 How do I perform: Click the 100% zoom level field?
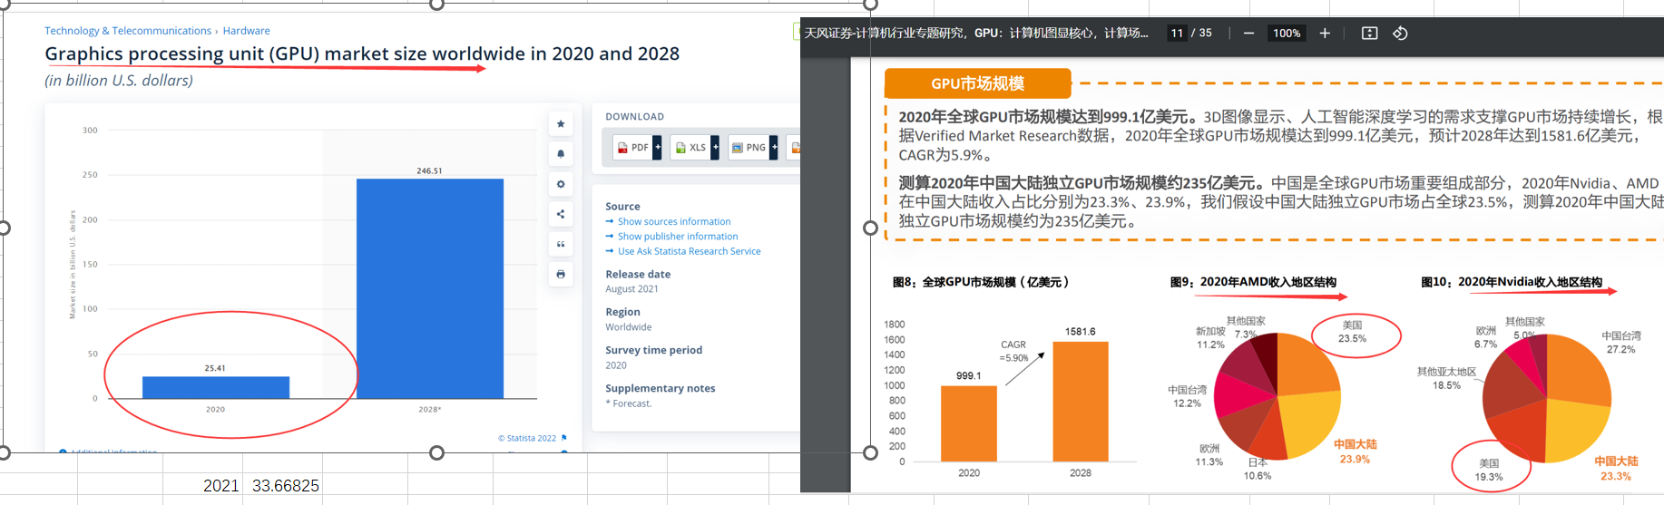pos(1287,34)
